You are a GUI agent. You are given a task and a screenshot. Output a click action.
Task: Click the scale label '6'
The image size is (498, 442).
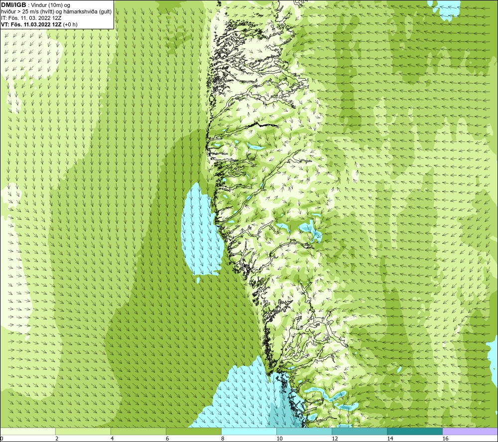(167, 439)
